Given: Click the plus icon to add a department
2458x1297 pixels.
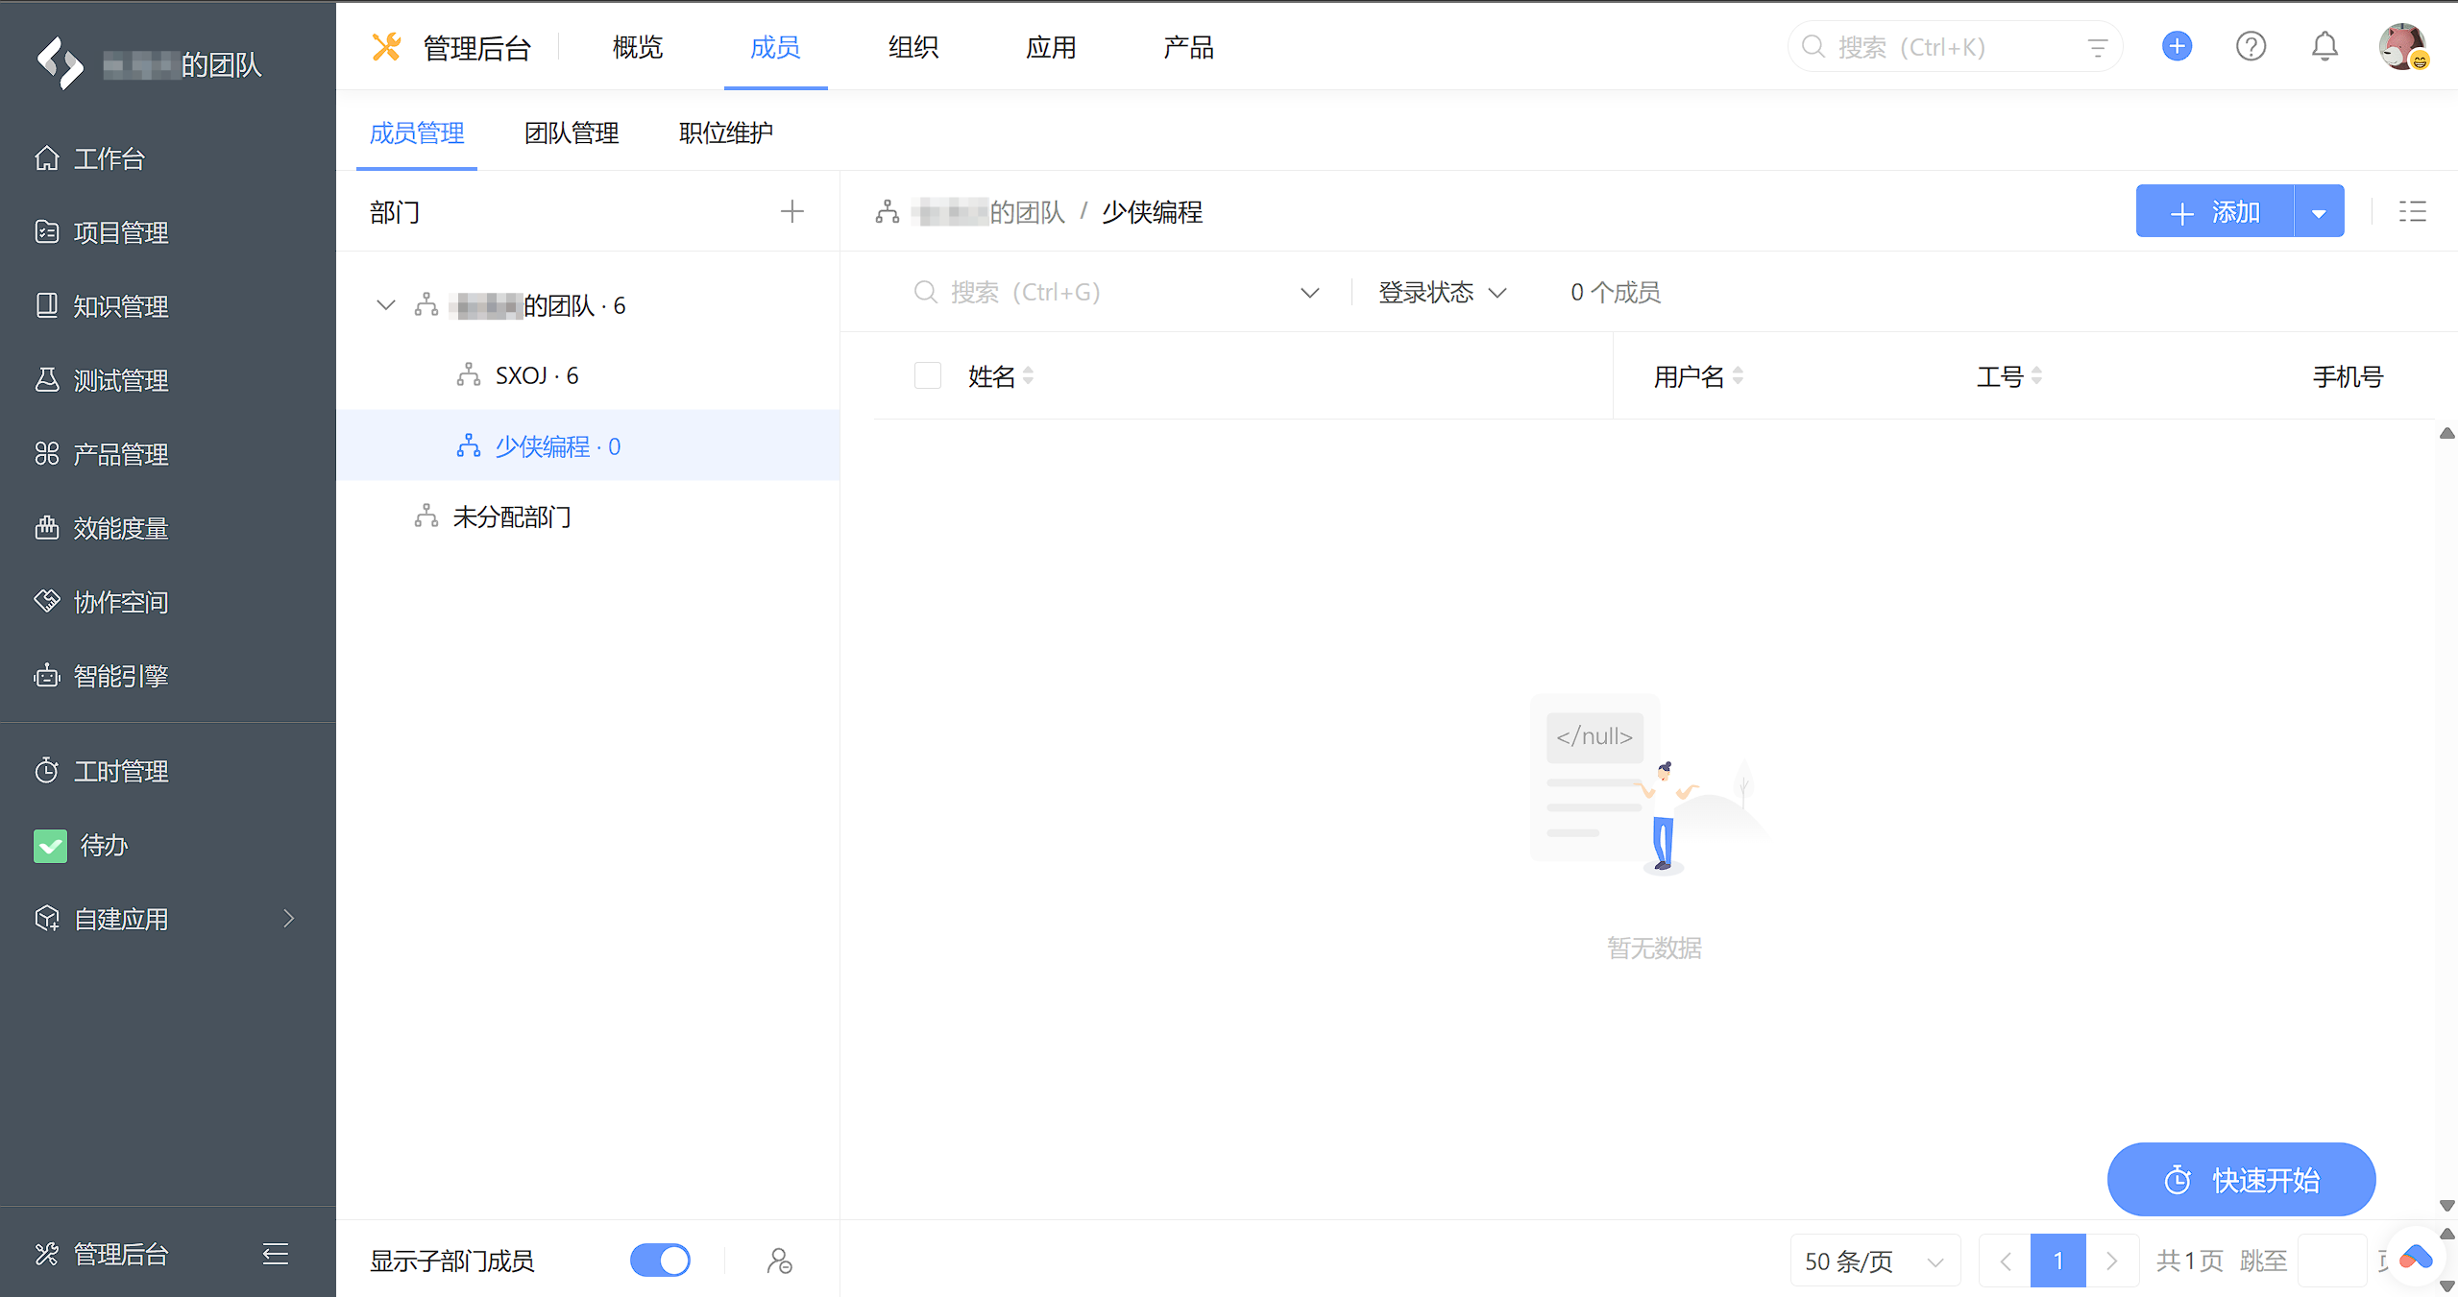Looking at the screenshot, I should [x=792, y=211].
